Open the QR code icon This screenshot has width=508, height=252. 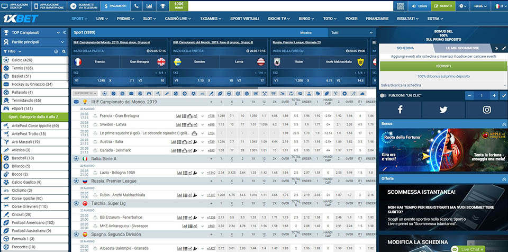click(401, 6)
